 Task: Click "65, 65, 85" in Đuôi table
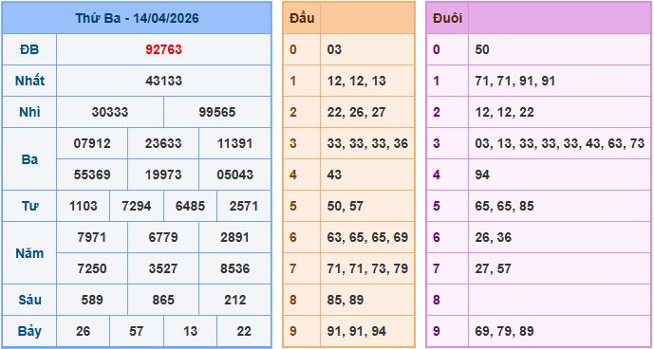[504, 206]
